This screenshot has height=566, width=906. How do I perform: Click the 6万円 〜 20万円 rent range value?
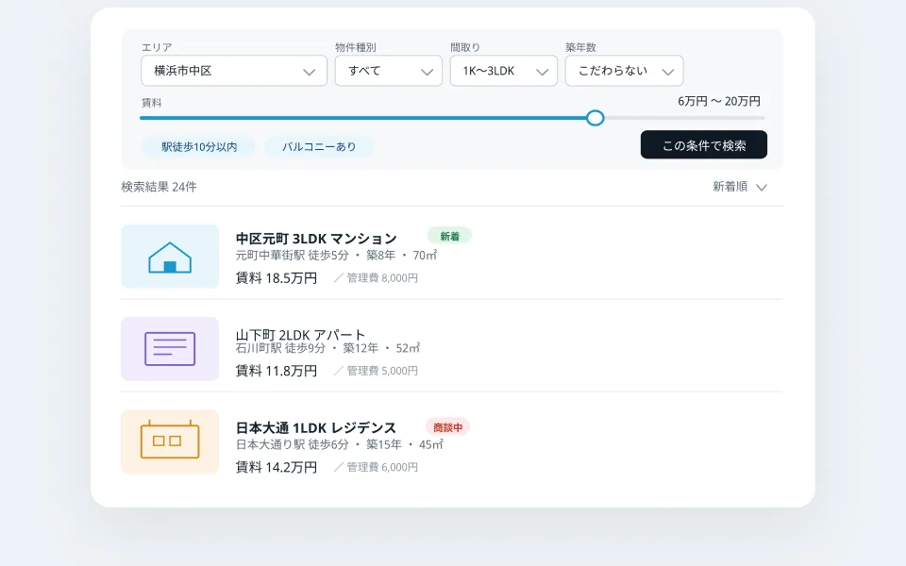coord(719,102)
